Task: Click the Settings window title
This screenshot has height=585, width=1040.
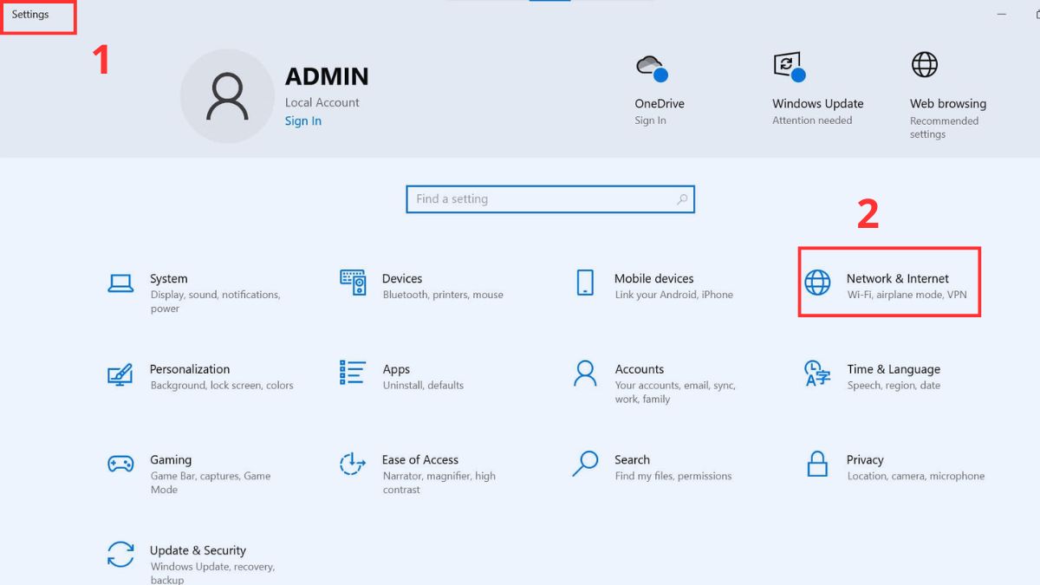Action: 30,14
